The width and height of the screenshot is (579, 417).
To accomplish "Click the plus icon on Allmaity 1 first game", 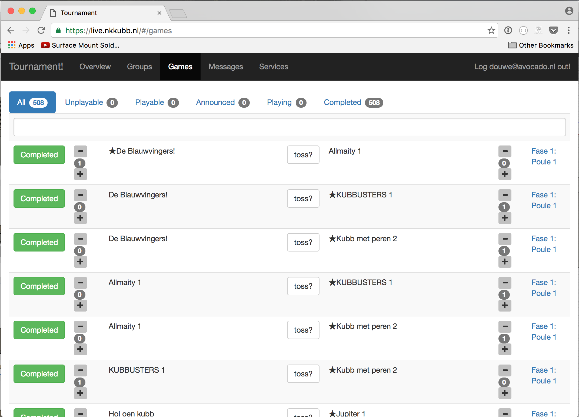I will pyautogui.click(x=504, y=174).
